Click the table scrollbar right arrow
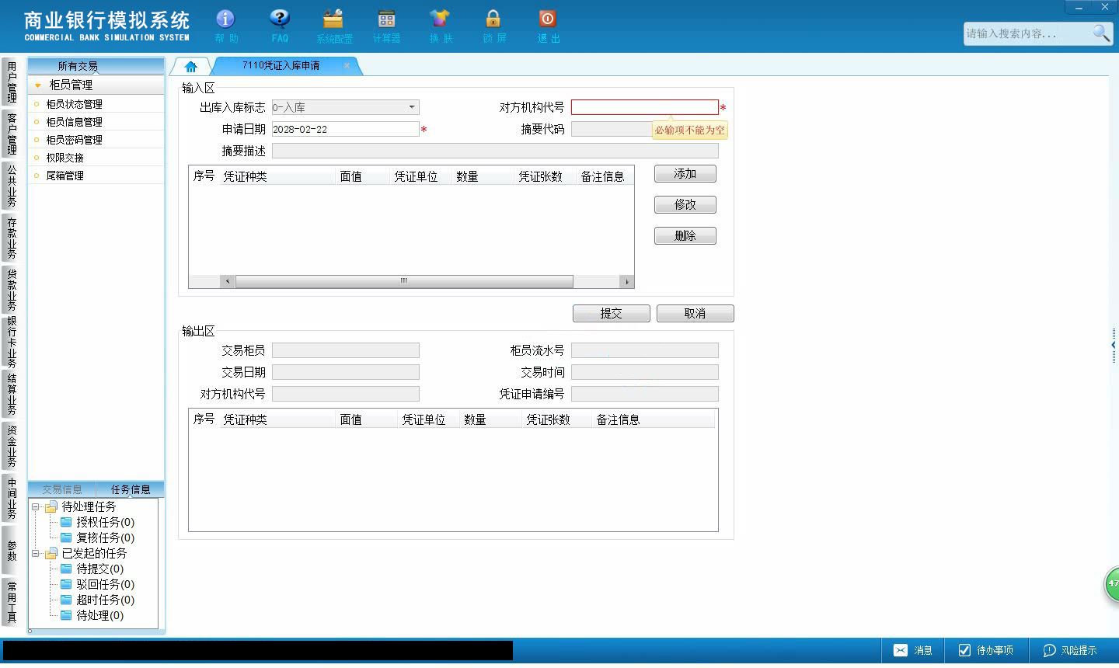The image size is (1119, 668). tap(627, 281)
